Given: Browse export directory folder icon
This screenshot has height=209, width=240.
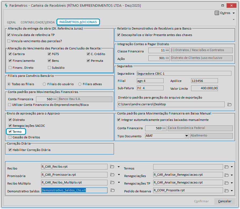Looking at the screenshot, I should point(230,104).
